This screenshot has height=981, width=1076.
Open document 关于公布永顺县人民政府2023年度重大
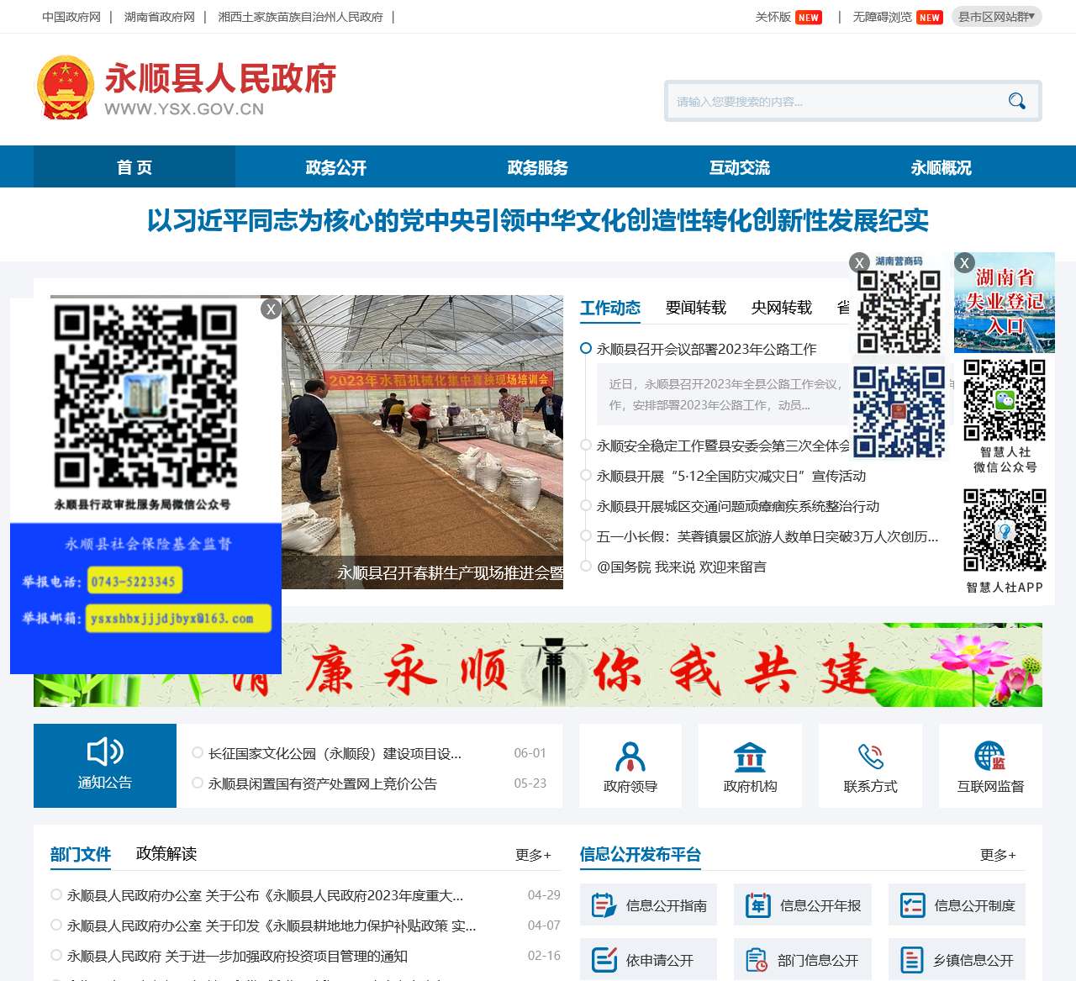266,895
